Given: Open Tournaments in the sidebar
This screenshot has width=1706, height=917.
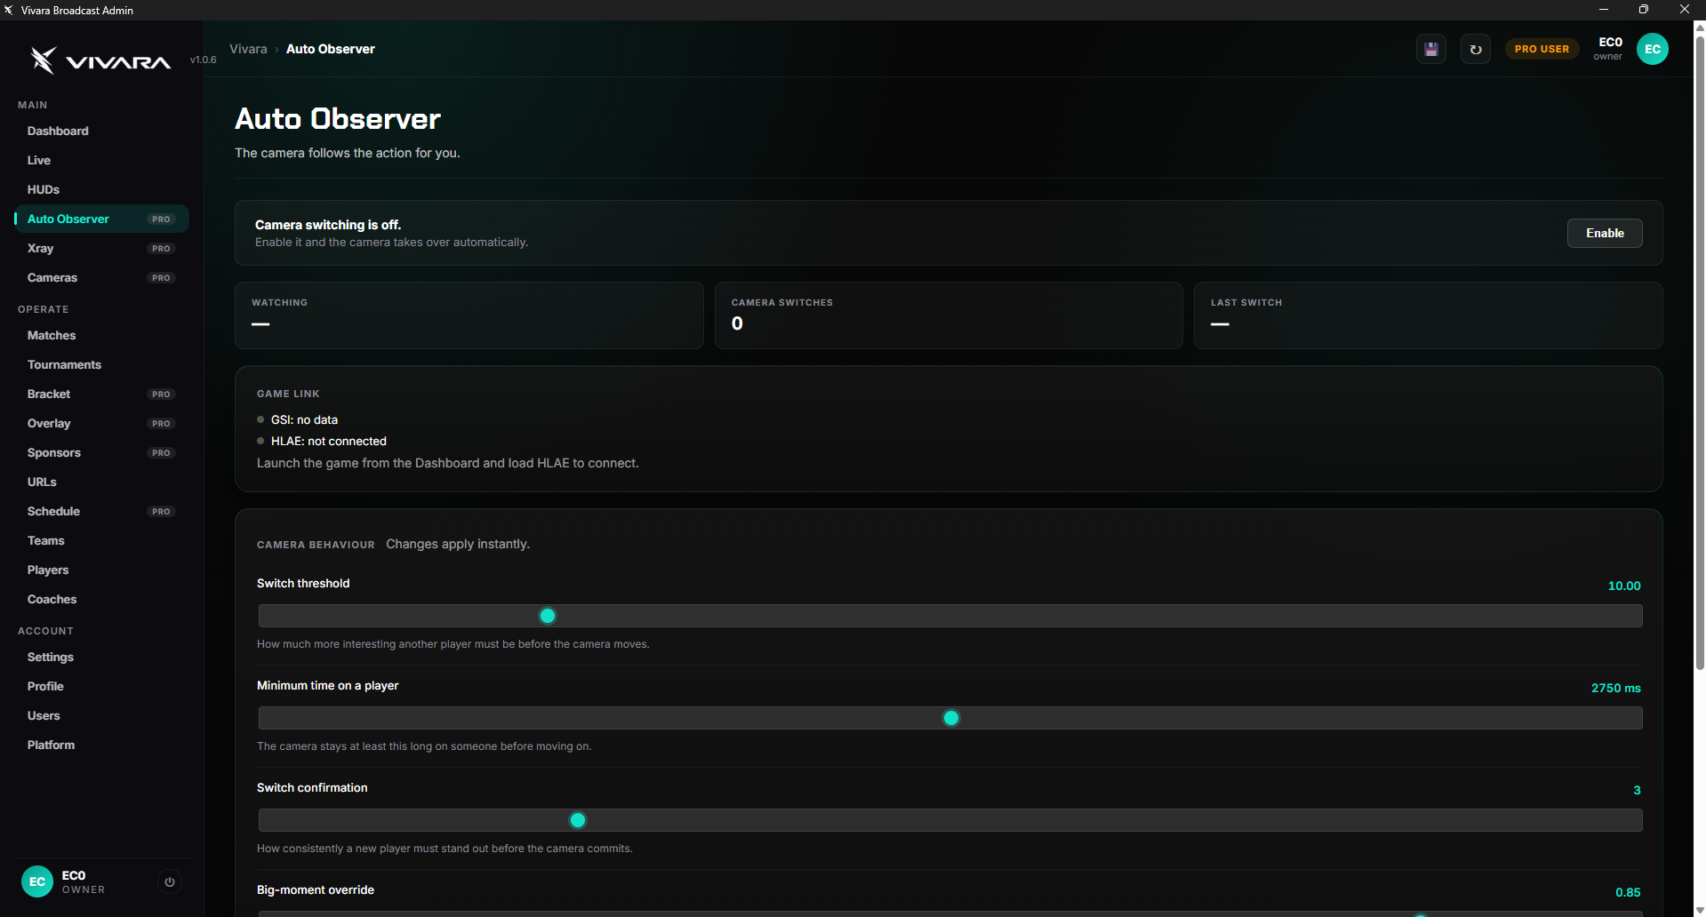Looking at the screenshot, I should pyautogui.click(x=102, y=364).
